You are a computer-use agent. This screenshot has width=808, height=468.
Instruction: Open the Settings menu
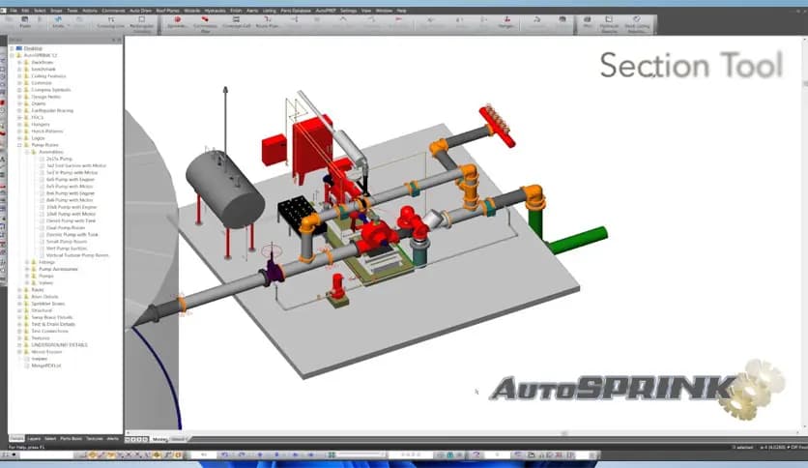click(348, 11)
